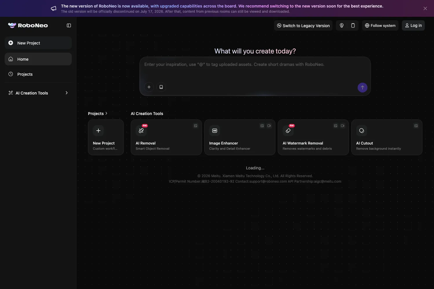Click the plus attachment icon in prompt box
Viewport: 434px width, 289px height.
[x=149, y=87]
